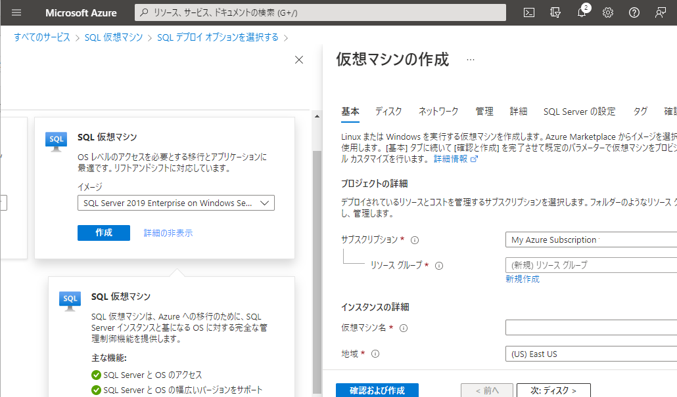Image resolution: width=677 pixels, height=397 pixels.
Task: Click the 新規作成 resource group link
Action: coord(522,279)
